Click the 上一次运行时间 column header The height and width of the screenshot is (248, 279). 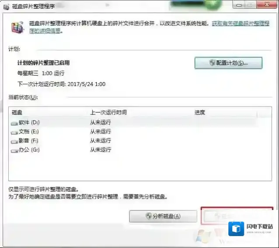point(108,113)
